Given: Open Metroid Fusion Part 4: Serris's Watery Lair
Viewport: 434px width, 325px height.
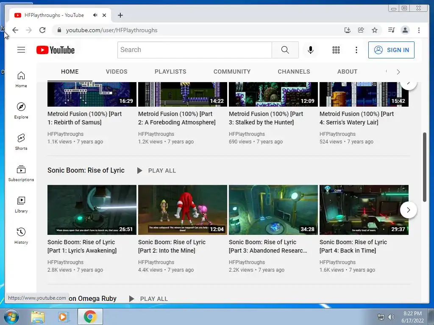Looking at the screenshot, I should coord(356,118).
